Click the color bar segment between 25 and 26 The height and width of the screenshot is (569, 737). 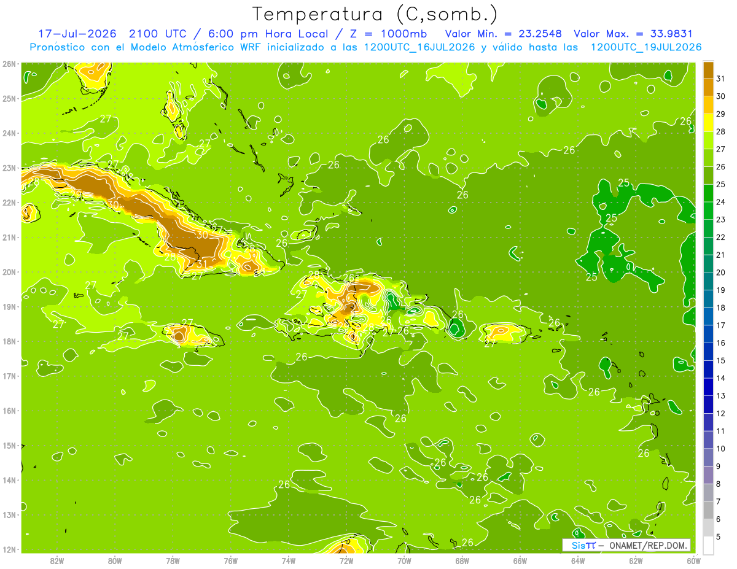pos(708,175)
